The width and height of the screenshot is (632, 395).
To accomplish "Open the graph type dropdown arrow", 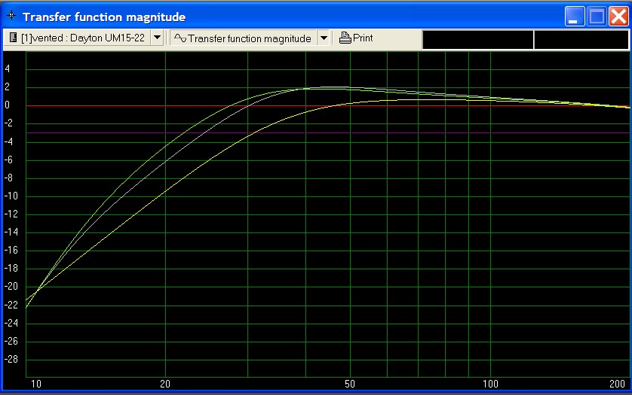I will (324, 38).
